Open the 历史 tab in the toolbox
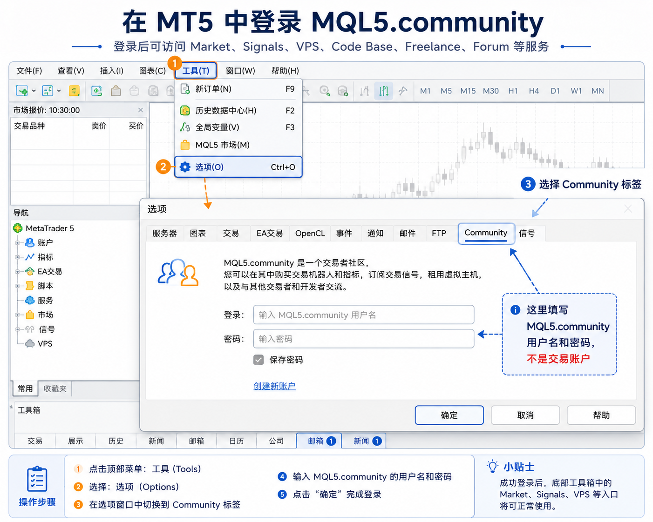This screenshot has height=522, width=653. 116,441
